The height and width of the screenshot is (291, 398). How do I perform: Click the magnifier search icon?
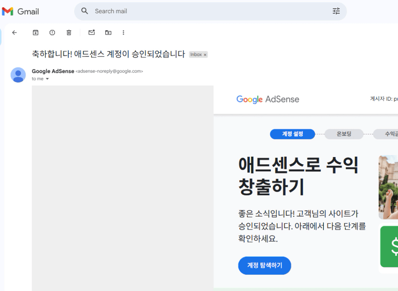85,11
